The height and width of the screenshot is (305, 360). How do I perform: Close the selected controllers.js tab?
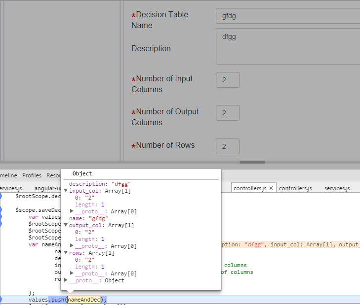click(x=271, y=188)
